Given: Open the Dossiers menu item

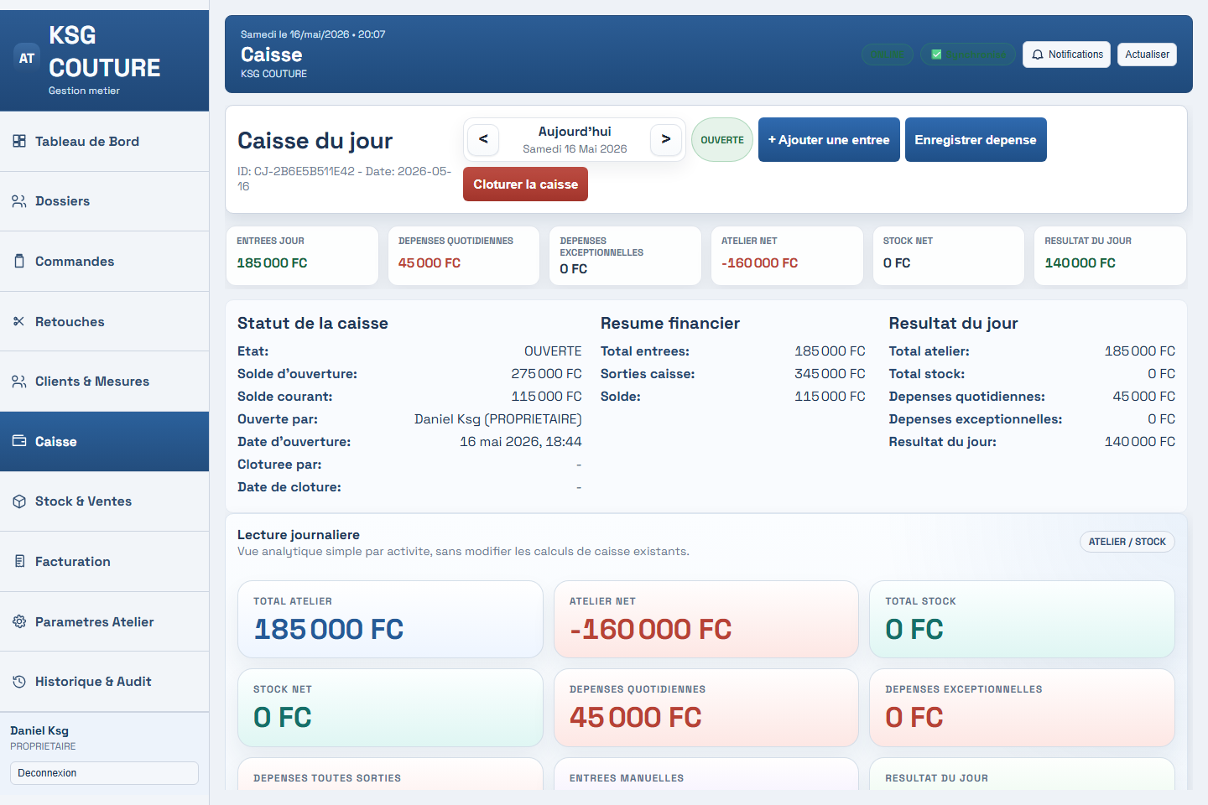Looking at the screenshot, I should (x=104, y=201).
